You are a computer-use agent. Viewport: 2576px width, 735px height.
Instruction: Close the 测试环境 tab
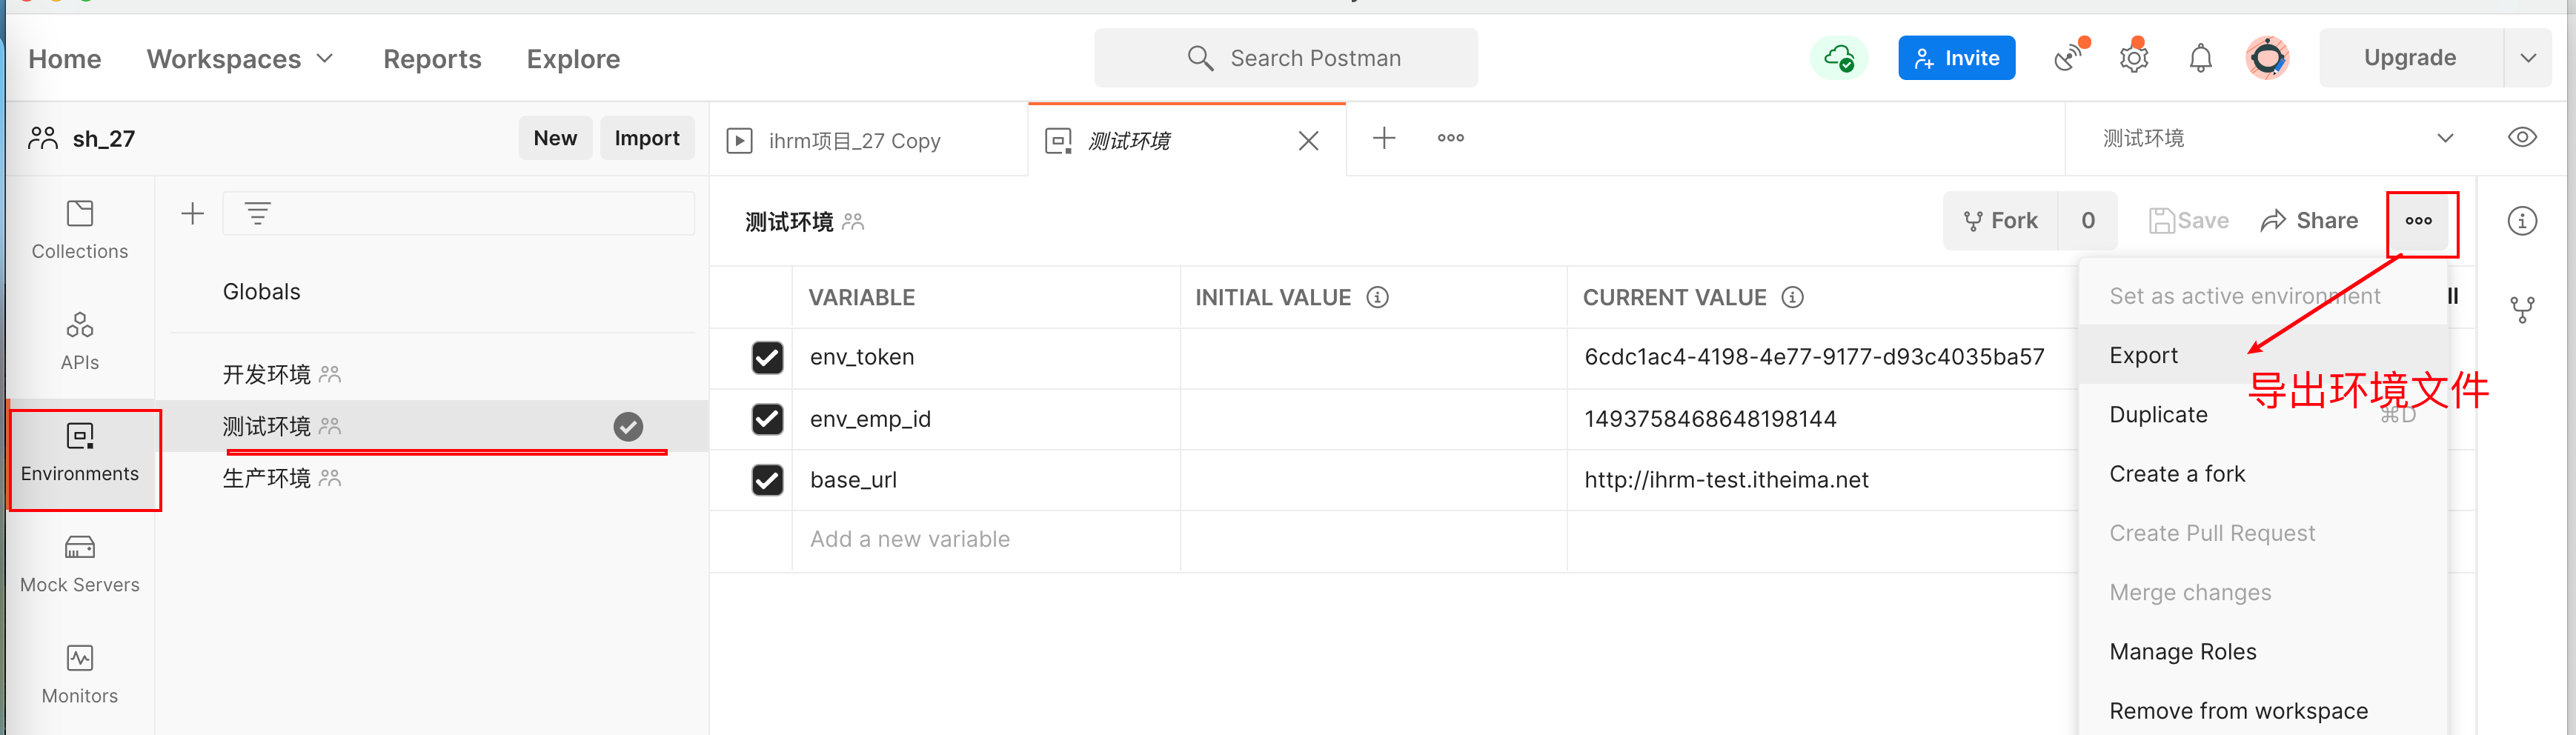tap(1308, 141)
